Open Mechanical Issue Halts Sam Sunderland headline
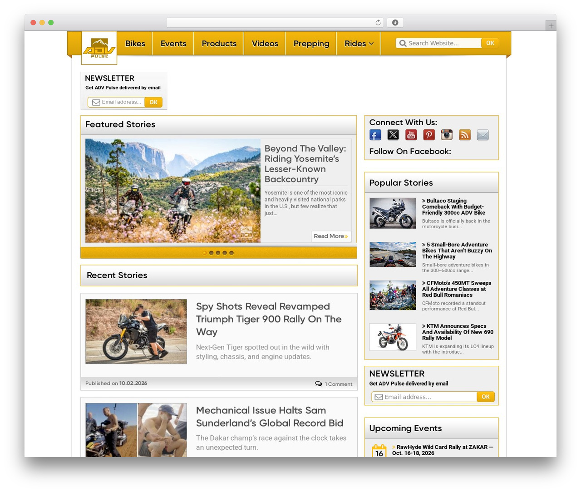The height and width of the screenshot is (492, 581). [270, 417]
